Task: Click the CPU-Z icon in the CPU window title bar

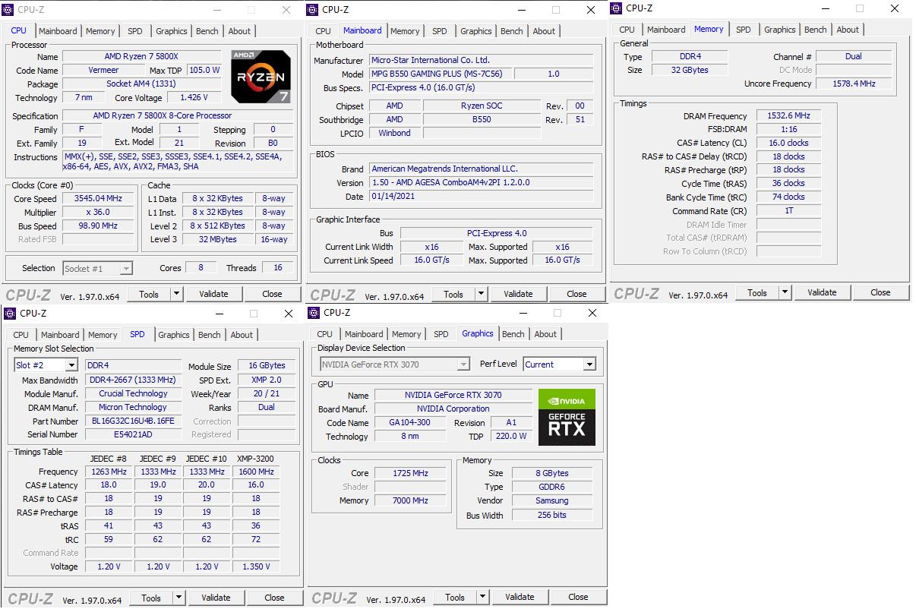Action: pos(9,10)
